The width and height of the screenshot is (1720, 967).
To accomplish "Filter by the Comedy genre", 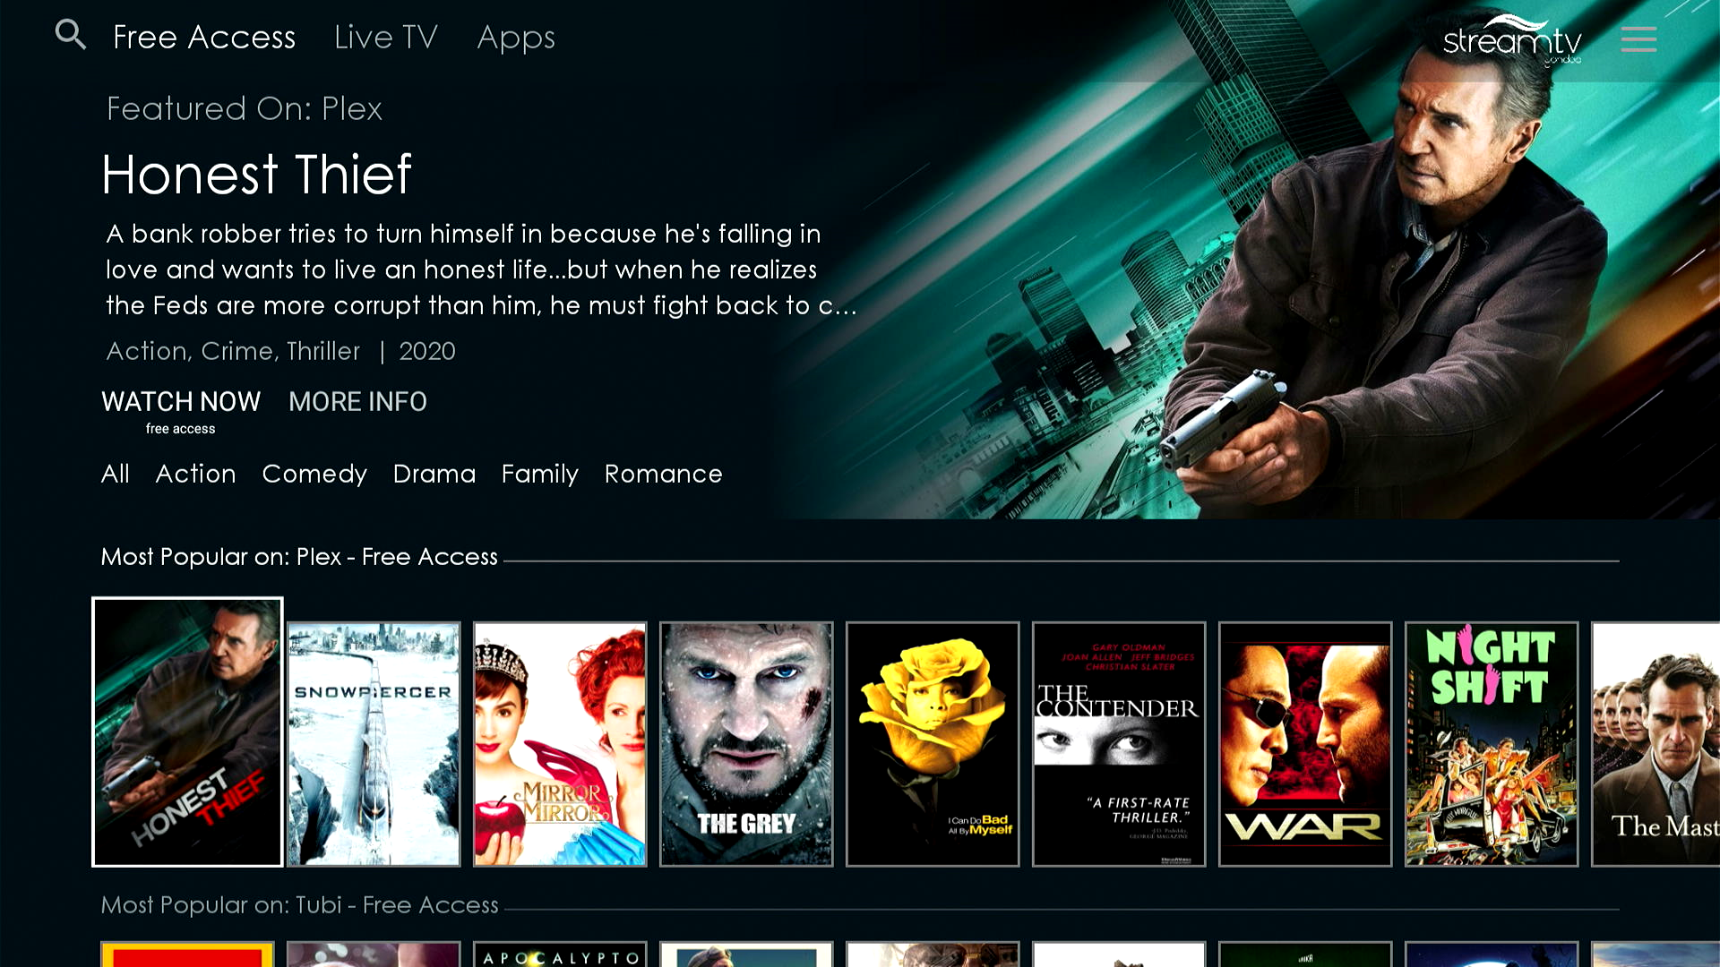I will click(x=314, y=475).
